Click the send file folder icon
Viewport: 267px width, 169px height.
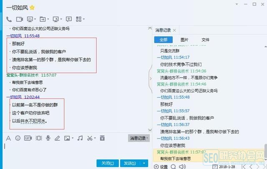(x=43, y=19)
